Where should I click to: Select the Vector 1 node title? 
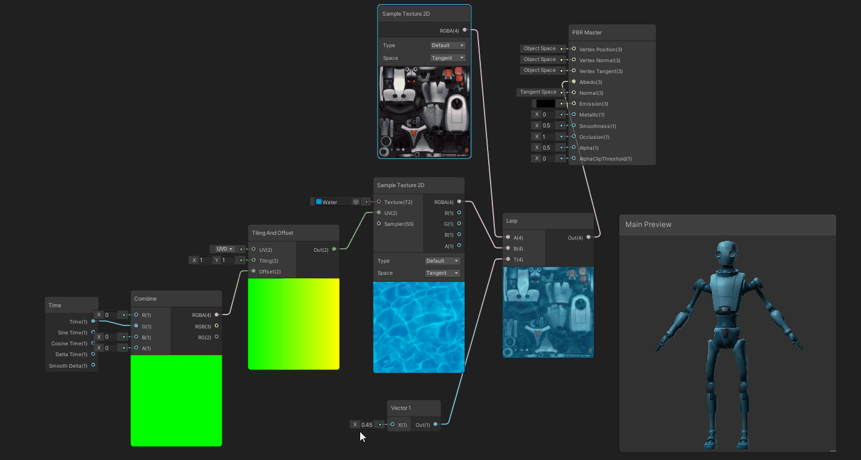coord(401,408)
